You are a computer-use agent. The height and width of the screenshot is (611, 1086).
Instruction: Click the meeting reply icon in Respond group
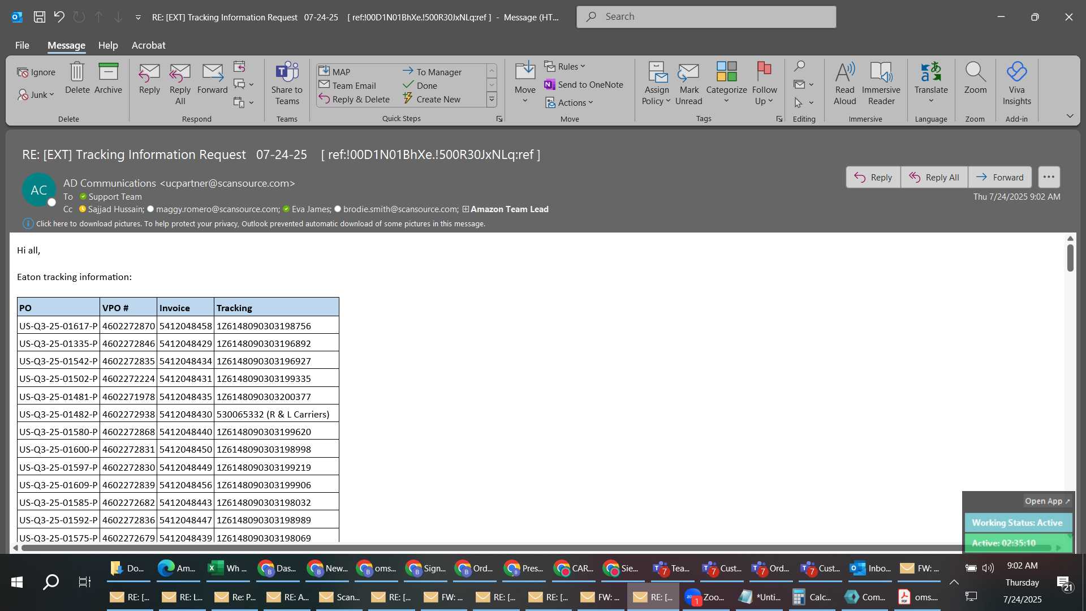pos(239,67)
